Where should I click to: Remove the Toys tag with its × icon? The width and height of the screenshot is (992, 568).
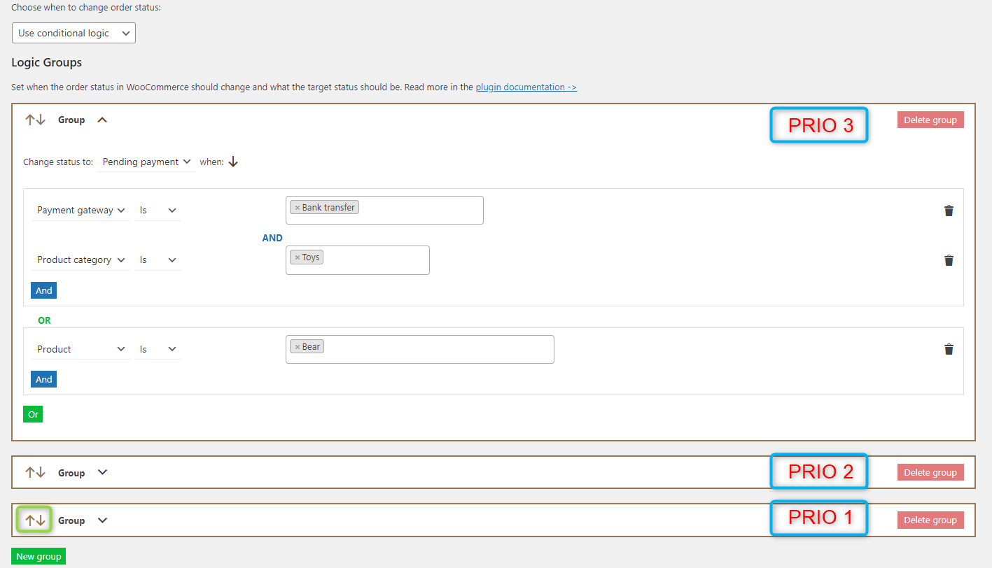coord(296,256)
